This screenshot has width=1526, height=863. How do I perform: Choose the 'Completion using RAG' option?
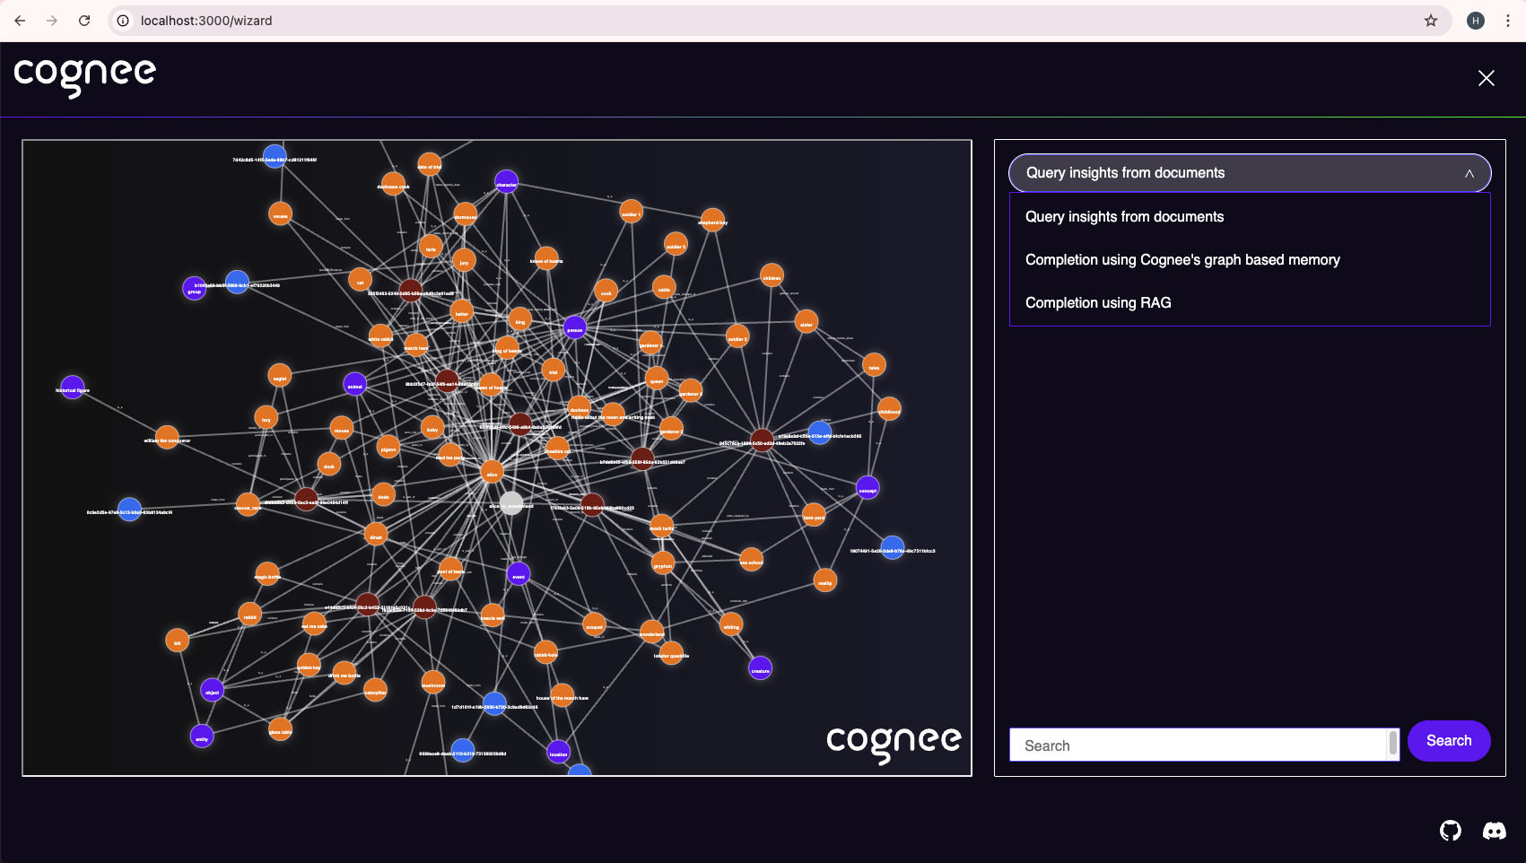point(1250,303)
